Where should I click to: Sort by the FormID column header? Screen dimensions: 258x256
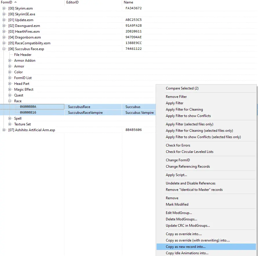pos(32,2)
